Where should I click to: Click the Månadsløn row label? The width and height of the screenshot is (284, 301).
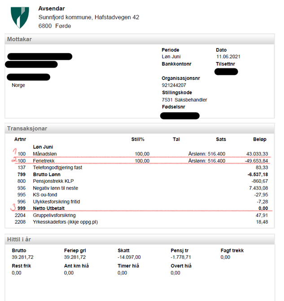45,154
